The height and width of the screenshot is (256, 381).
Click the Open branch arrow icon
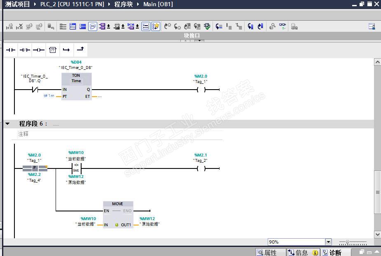click(66, 50)
